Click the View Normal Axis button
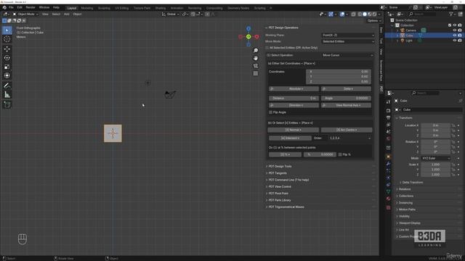 [346, 105]
